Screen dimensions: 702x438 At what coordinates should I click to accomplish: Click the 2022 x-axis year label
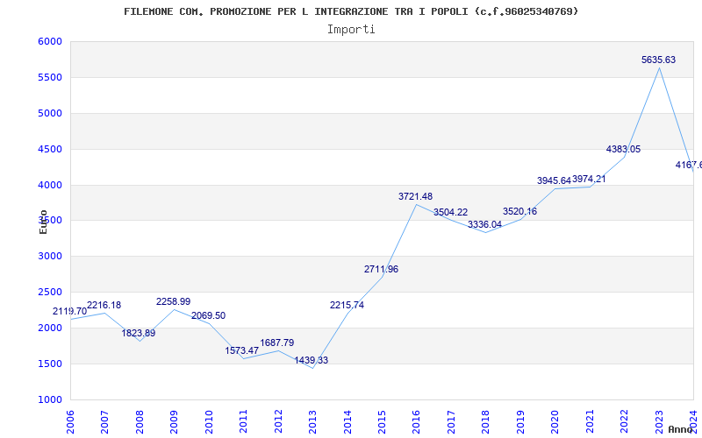click(624, 421)
